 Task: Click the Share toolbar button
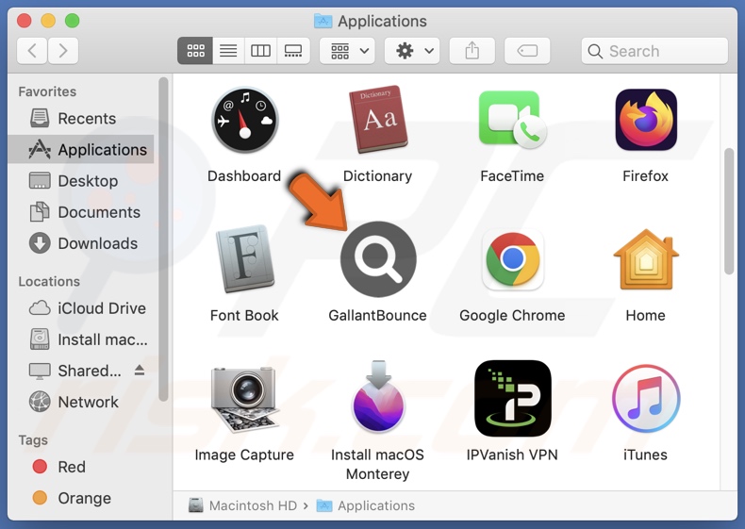472,50
